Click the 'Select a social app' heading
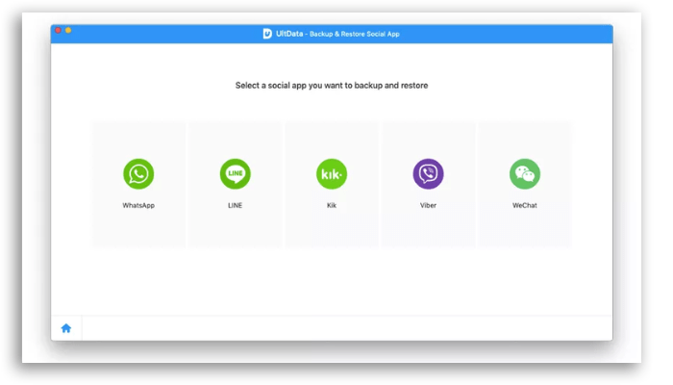673x385 pixels. (332, 86)
